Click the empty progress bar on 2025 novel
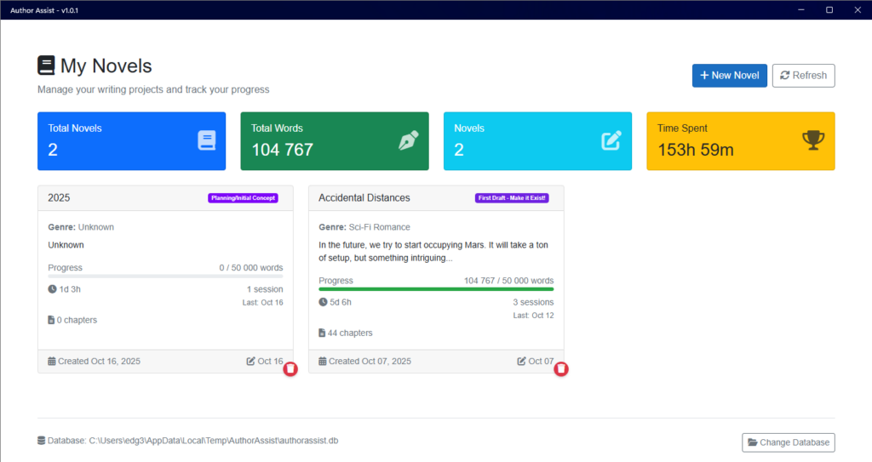Image resolution: width=872 pixels, height=462 pixels. coord(165,276)
